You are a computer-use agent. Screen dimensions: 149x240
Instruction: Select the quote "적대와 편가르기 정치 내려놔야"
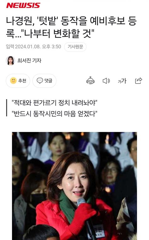(55, 103)
